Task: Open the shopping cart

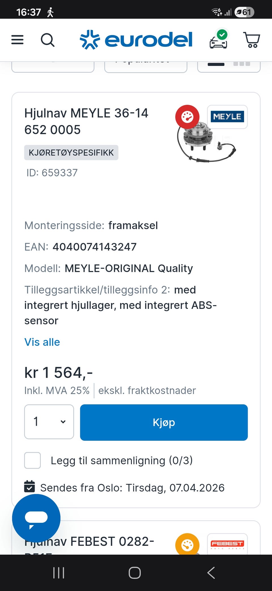Action: [252, 40]
